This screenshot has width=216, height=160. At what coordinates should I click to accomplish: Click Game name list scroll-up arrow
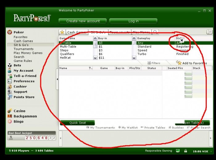95,38
